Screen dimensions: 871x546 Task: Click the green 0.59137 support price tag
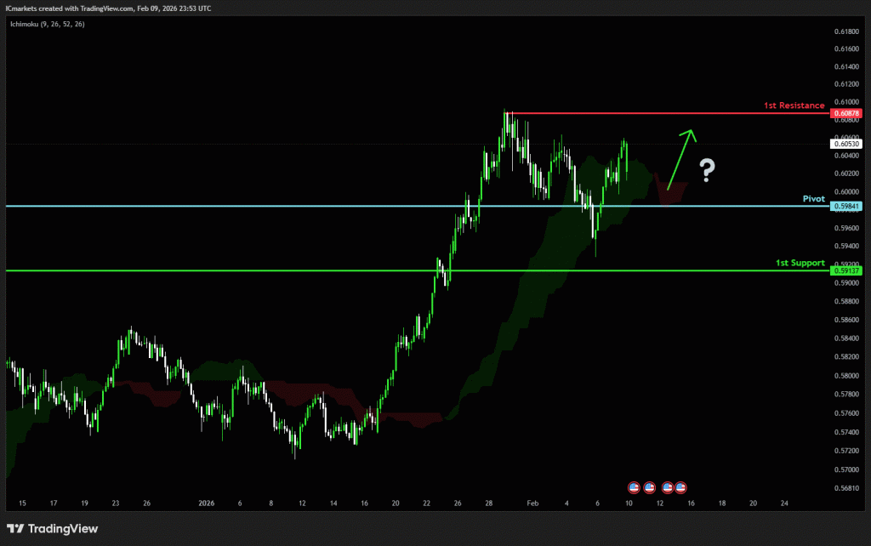pos(845,270)
